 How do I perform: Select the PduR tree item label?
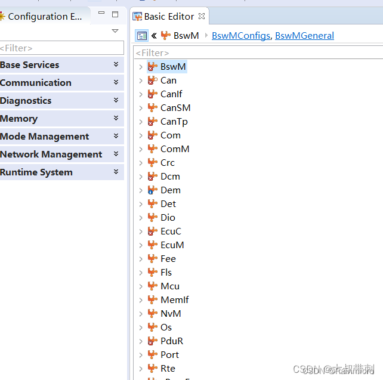(x=172, y=341)
